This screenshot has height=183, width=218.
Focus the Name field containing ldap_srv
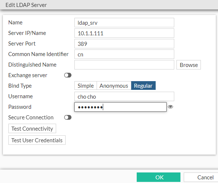point(124,23)
